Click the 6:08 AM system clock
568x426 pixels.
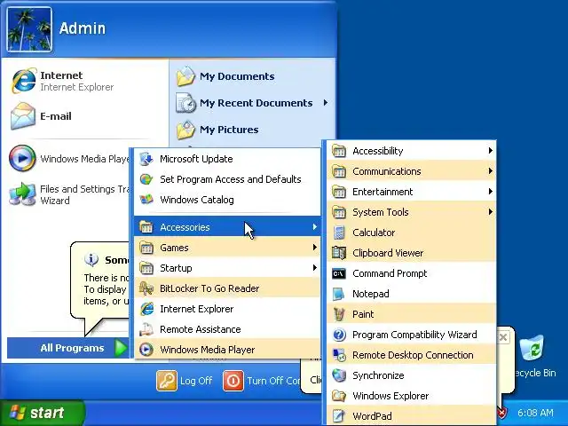tap(535, 413)
